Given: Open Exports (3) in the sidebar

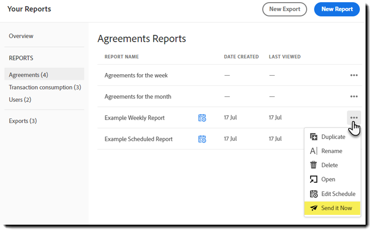Looking at the screenshot, I should click(23, 121).
